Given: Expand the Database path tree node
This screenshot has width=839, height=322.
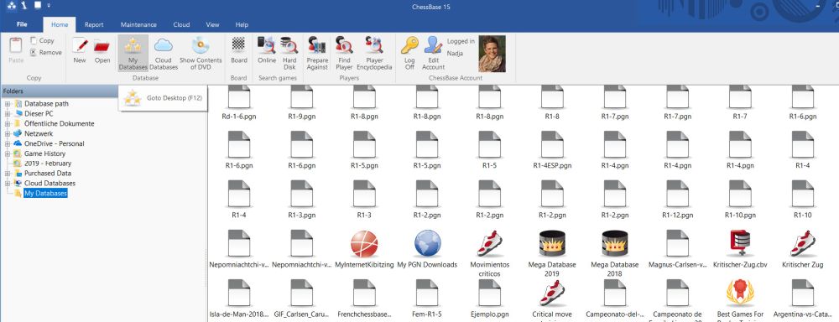Looking at the screenshot, I should (x=8, y=104).
